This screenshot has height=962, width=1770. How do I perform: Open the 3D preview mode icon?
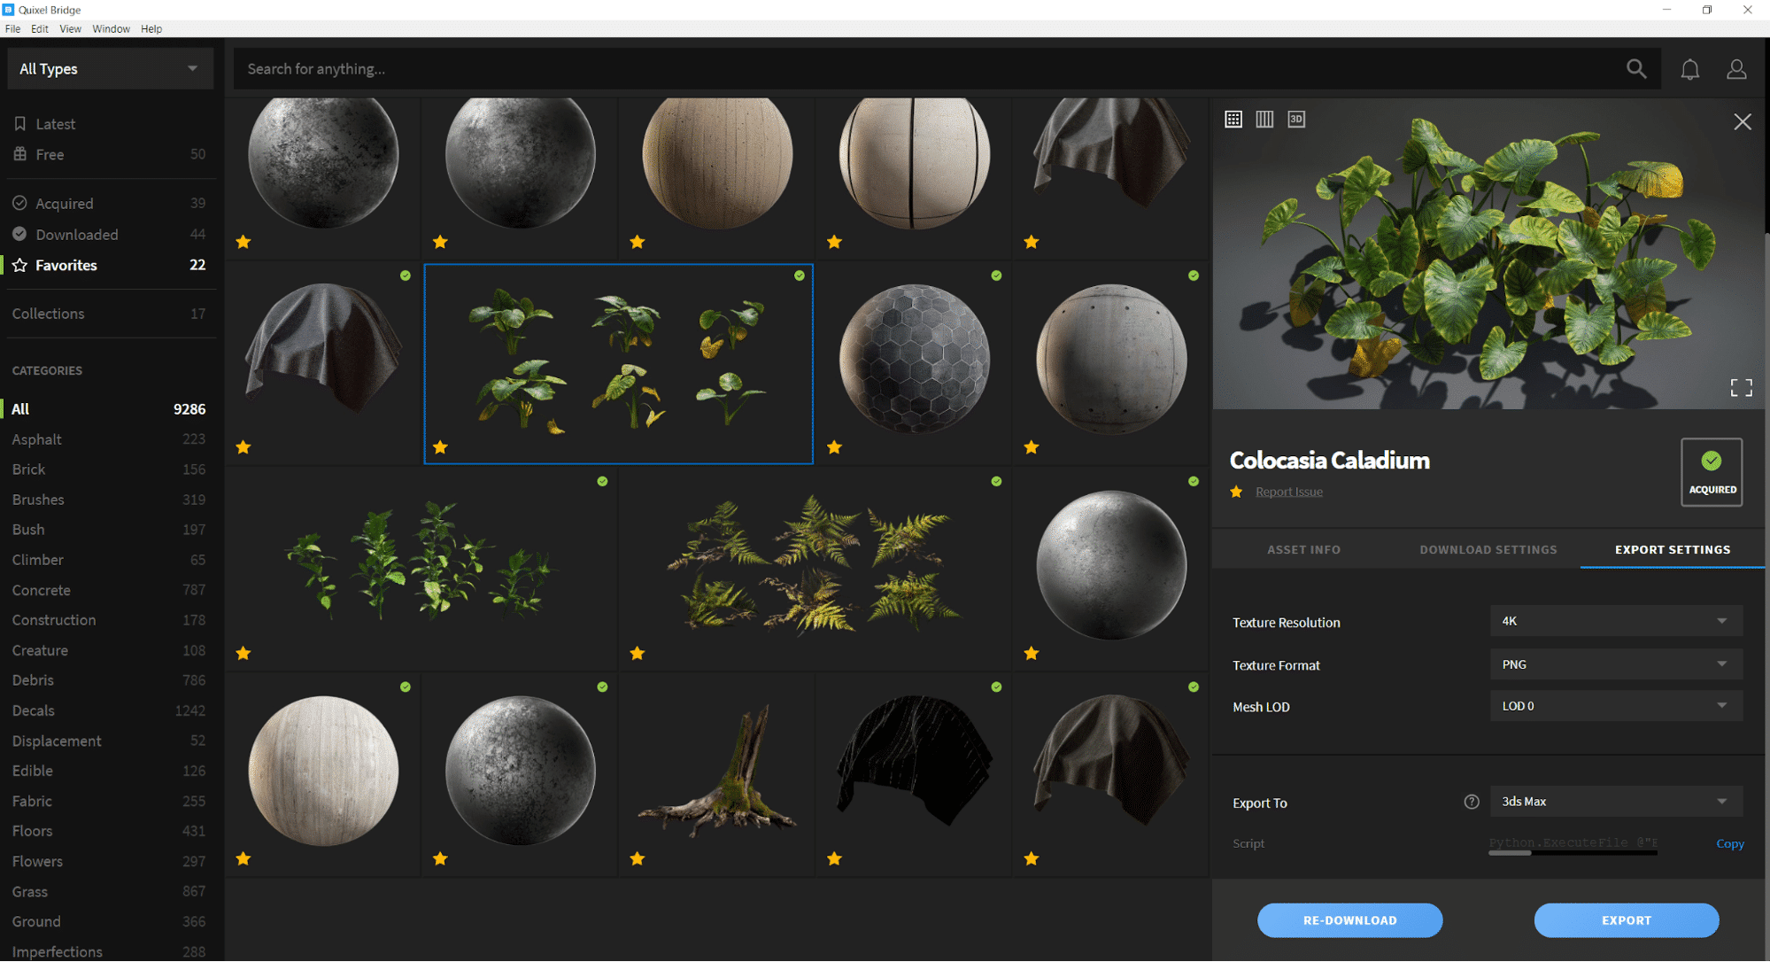[1296, 119]
